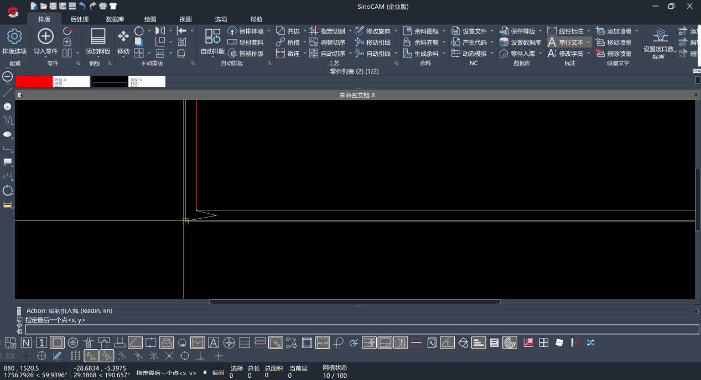The width and height of the screenshot is (701, 380).
Task: Click horizontal scrollbar below canvas
Action: (x=355, y=302)
